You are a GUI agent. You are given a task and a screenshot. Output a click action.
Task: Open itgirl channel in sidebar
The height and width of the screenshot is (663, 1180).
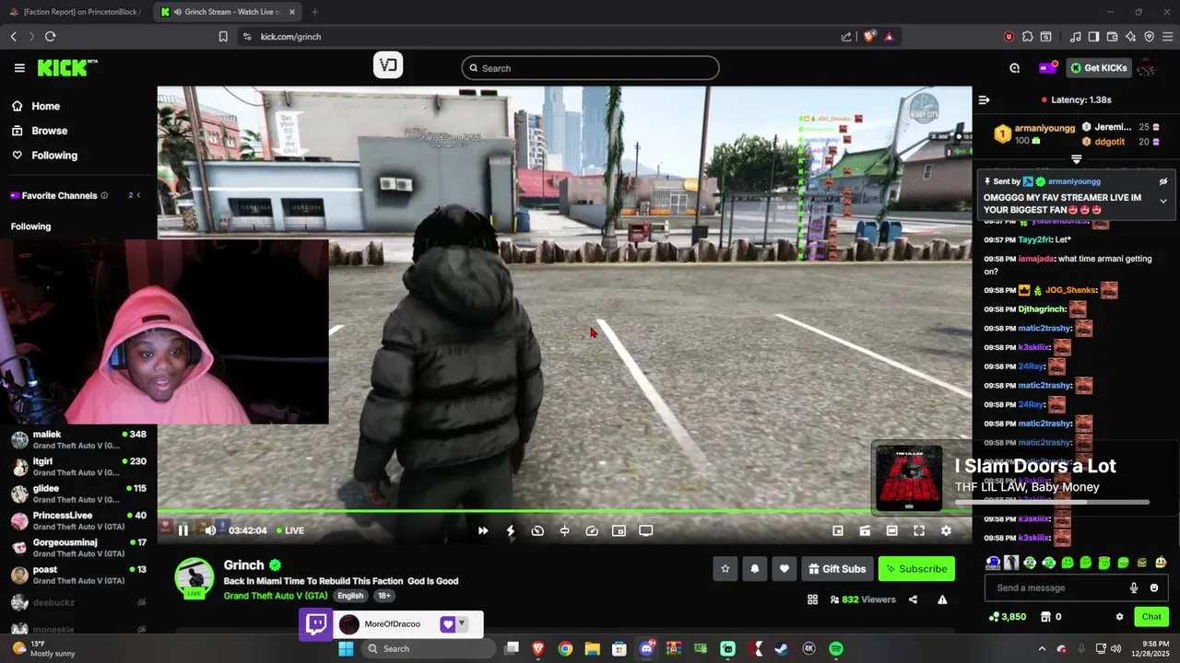[x=78, y=467]
